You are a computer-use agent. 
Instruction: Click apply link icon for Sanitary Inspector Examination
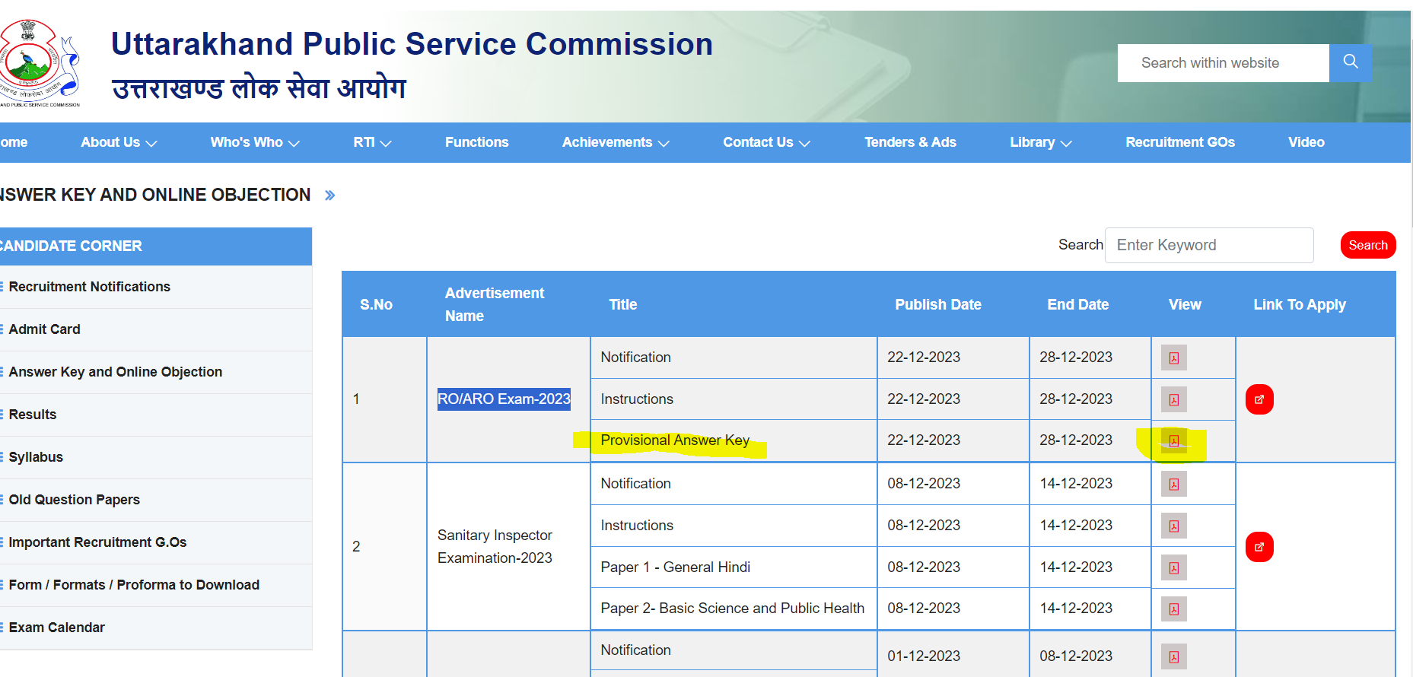click(1259, 547)
